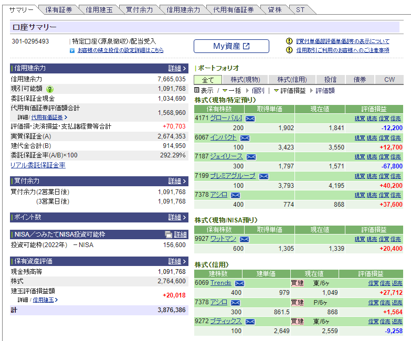Click 返売 for 6069 Trends
The height and width of the screenshot is (341, 411).
tap(397, 283)
